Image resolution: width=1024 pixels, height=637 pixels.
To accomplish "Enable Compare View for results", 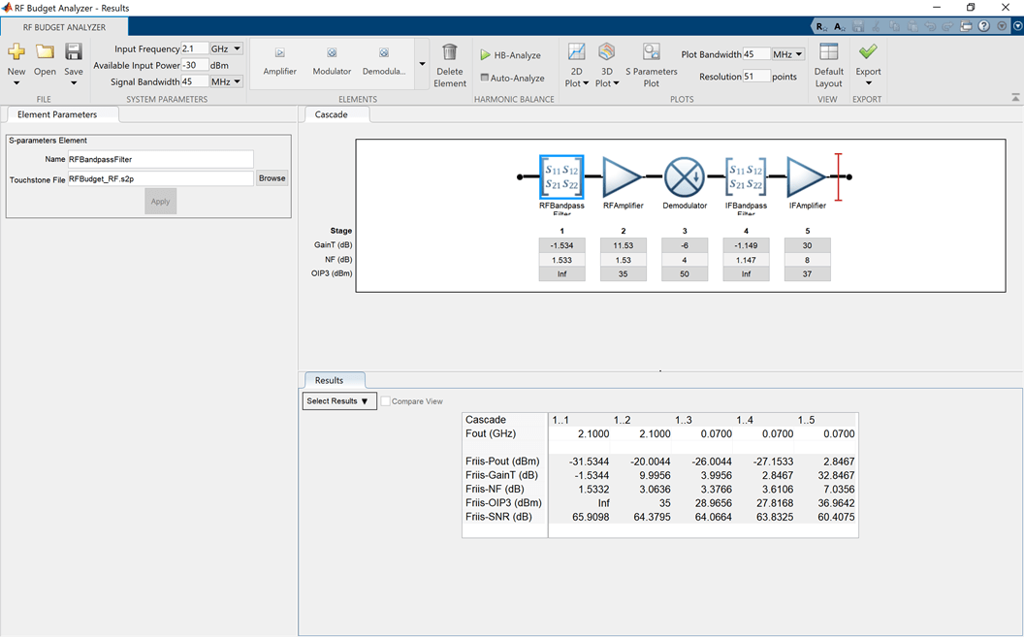I will 385,400.
